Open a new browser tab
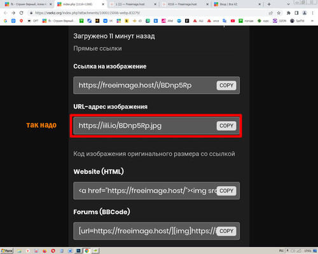This screenshot has width=318, height=254. 269,4
